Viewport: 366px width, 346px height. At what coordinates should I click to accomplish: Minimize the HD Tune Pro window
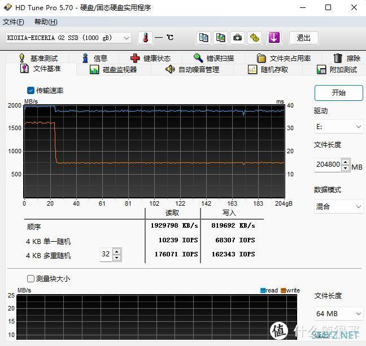pyautogui.click(x=303, y=7)
